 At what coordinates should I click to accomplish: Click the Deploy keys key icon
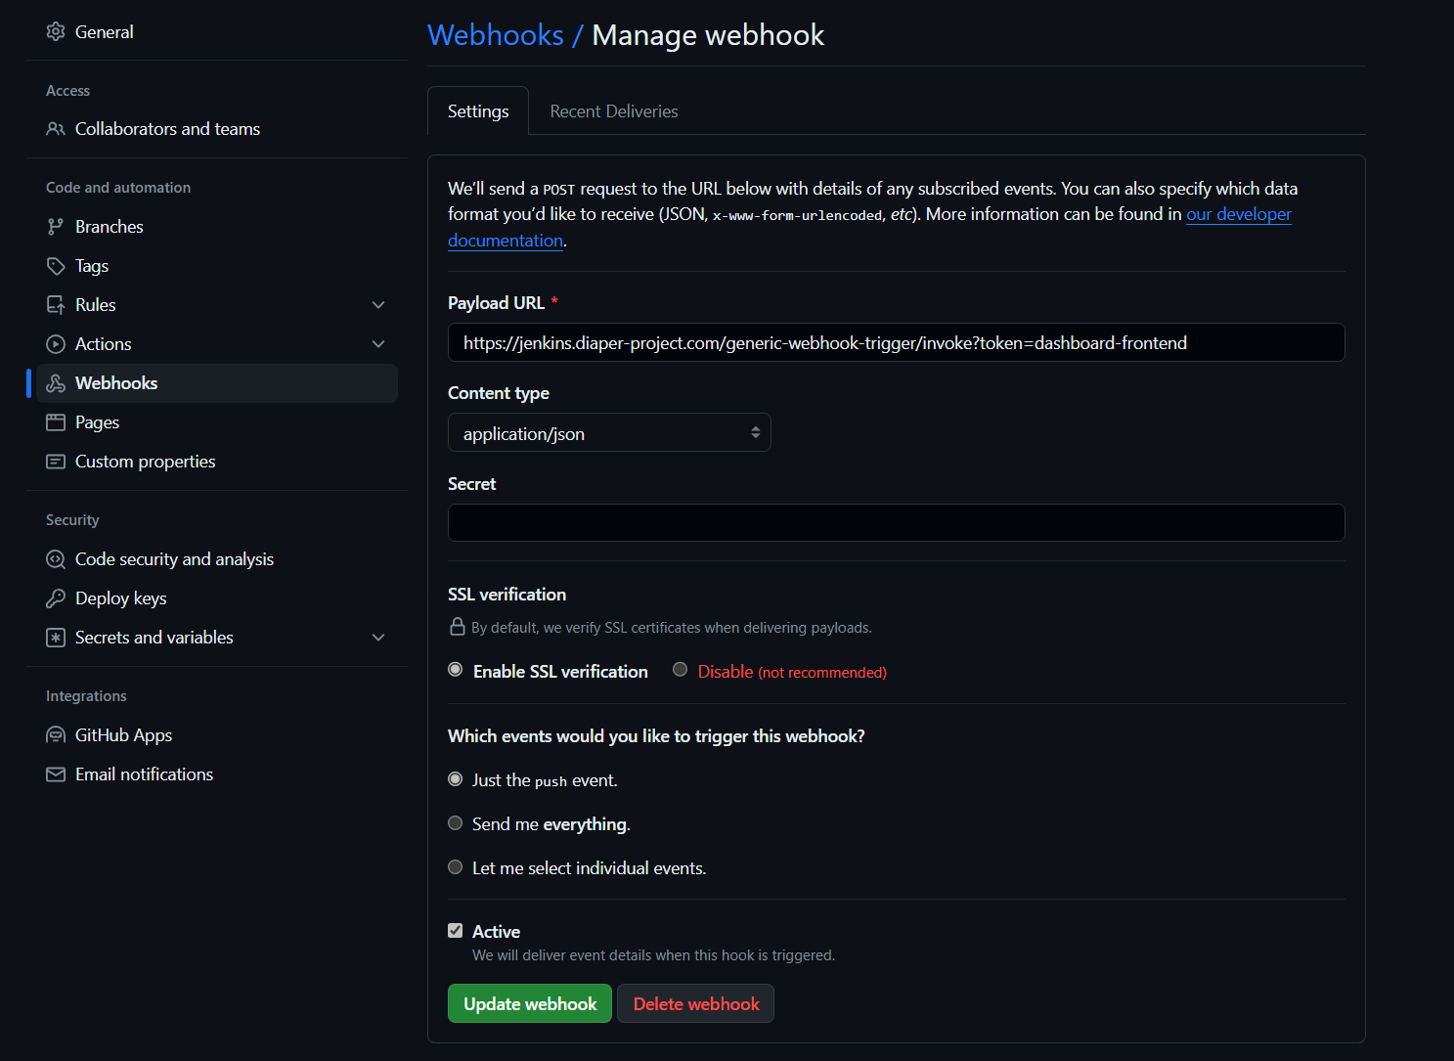(56, 598)
